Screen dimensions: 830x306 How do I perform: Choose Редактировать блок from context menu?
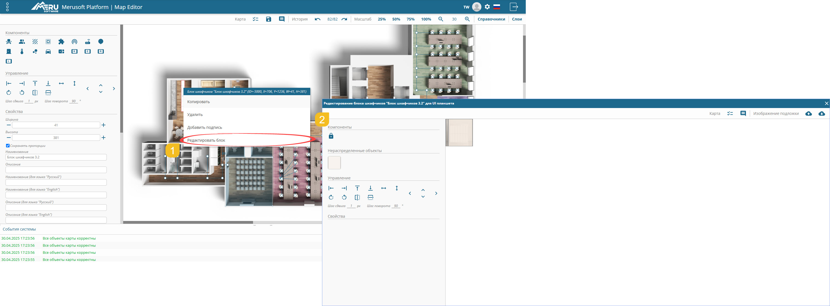click(206, 140)
